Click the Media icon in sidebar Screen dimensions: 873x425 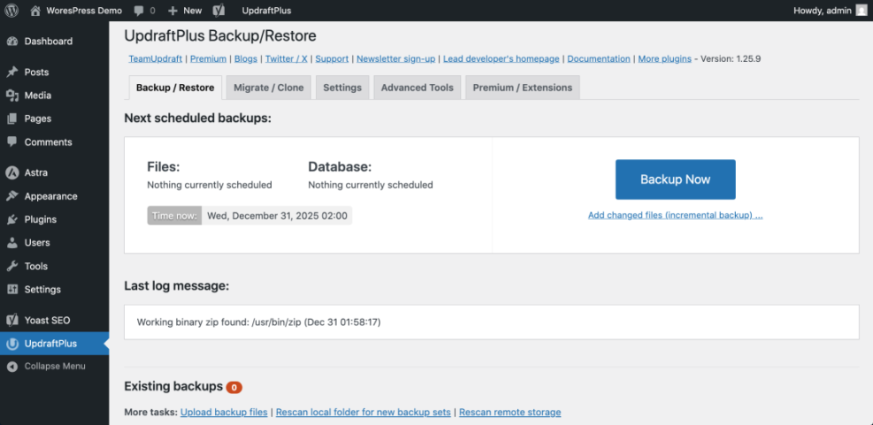12,95
